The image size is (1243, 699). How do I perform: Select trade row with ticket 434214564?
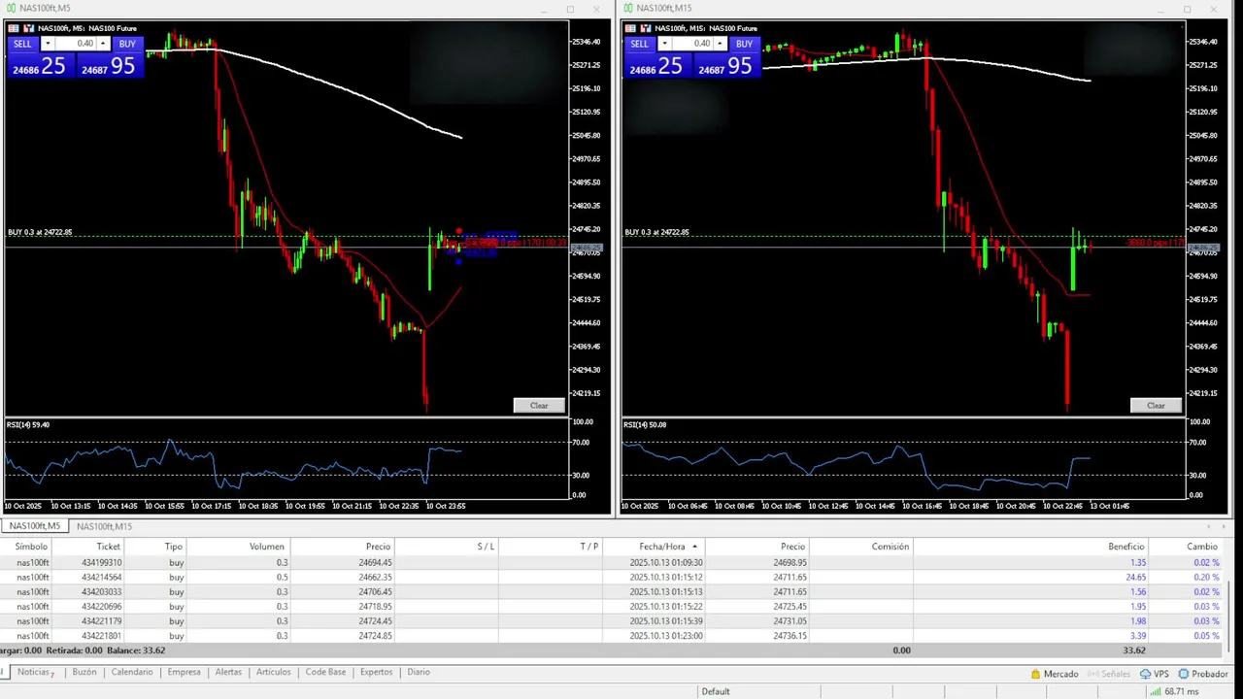pyautogui.click(x=612, y=578)
